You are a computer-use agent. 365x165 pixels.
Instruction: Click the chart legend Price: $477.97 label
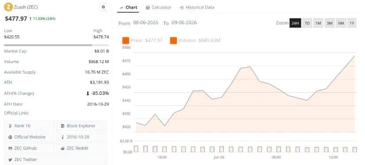pos(146,41)
